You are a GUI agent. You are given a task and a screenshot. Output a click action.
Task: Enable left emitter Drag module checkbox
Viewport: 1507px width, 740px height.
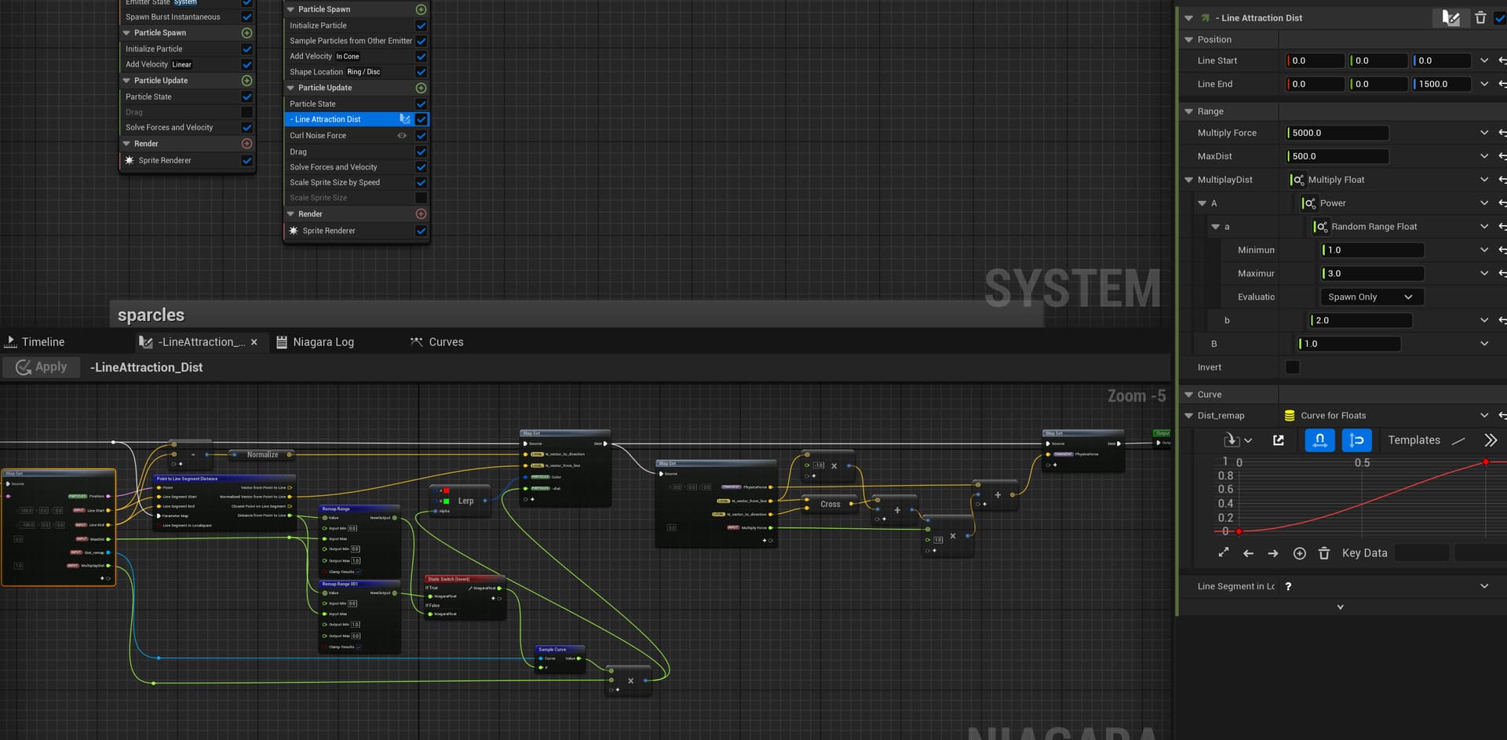[x=246, y=112]
